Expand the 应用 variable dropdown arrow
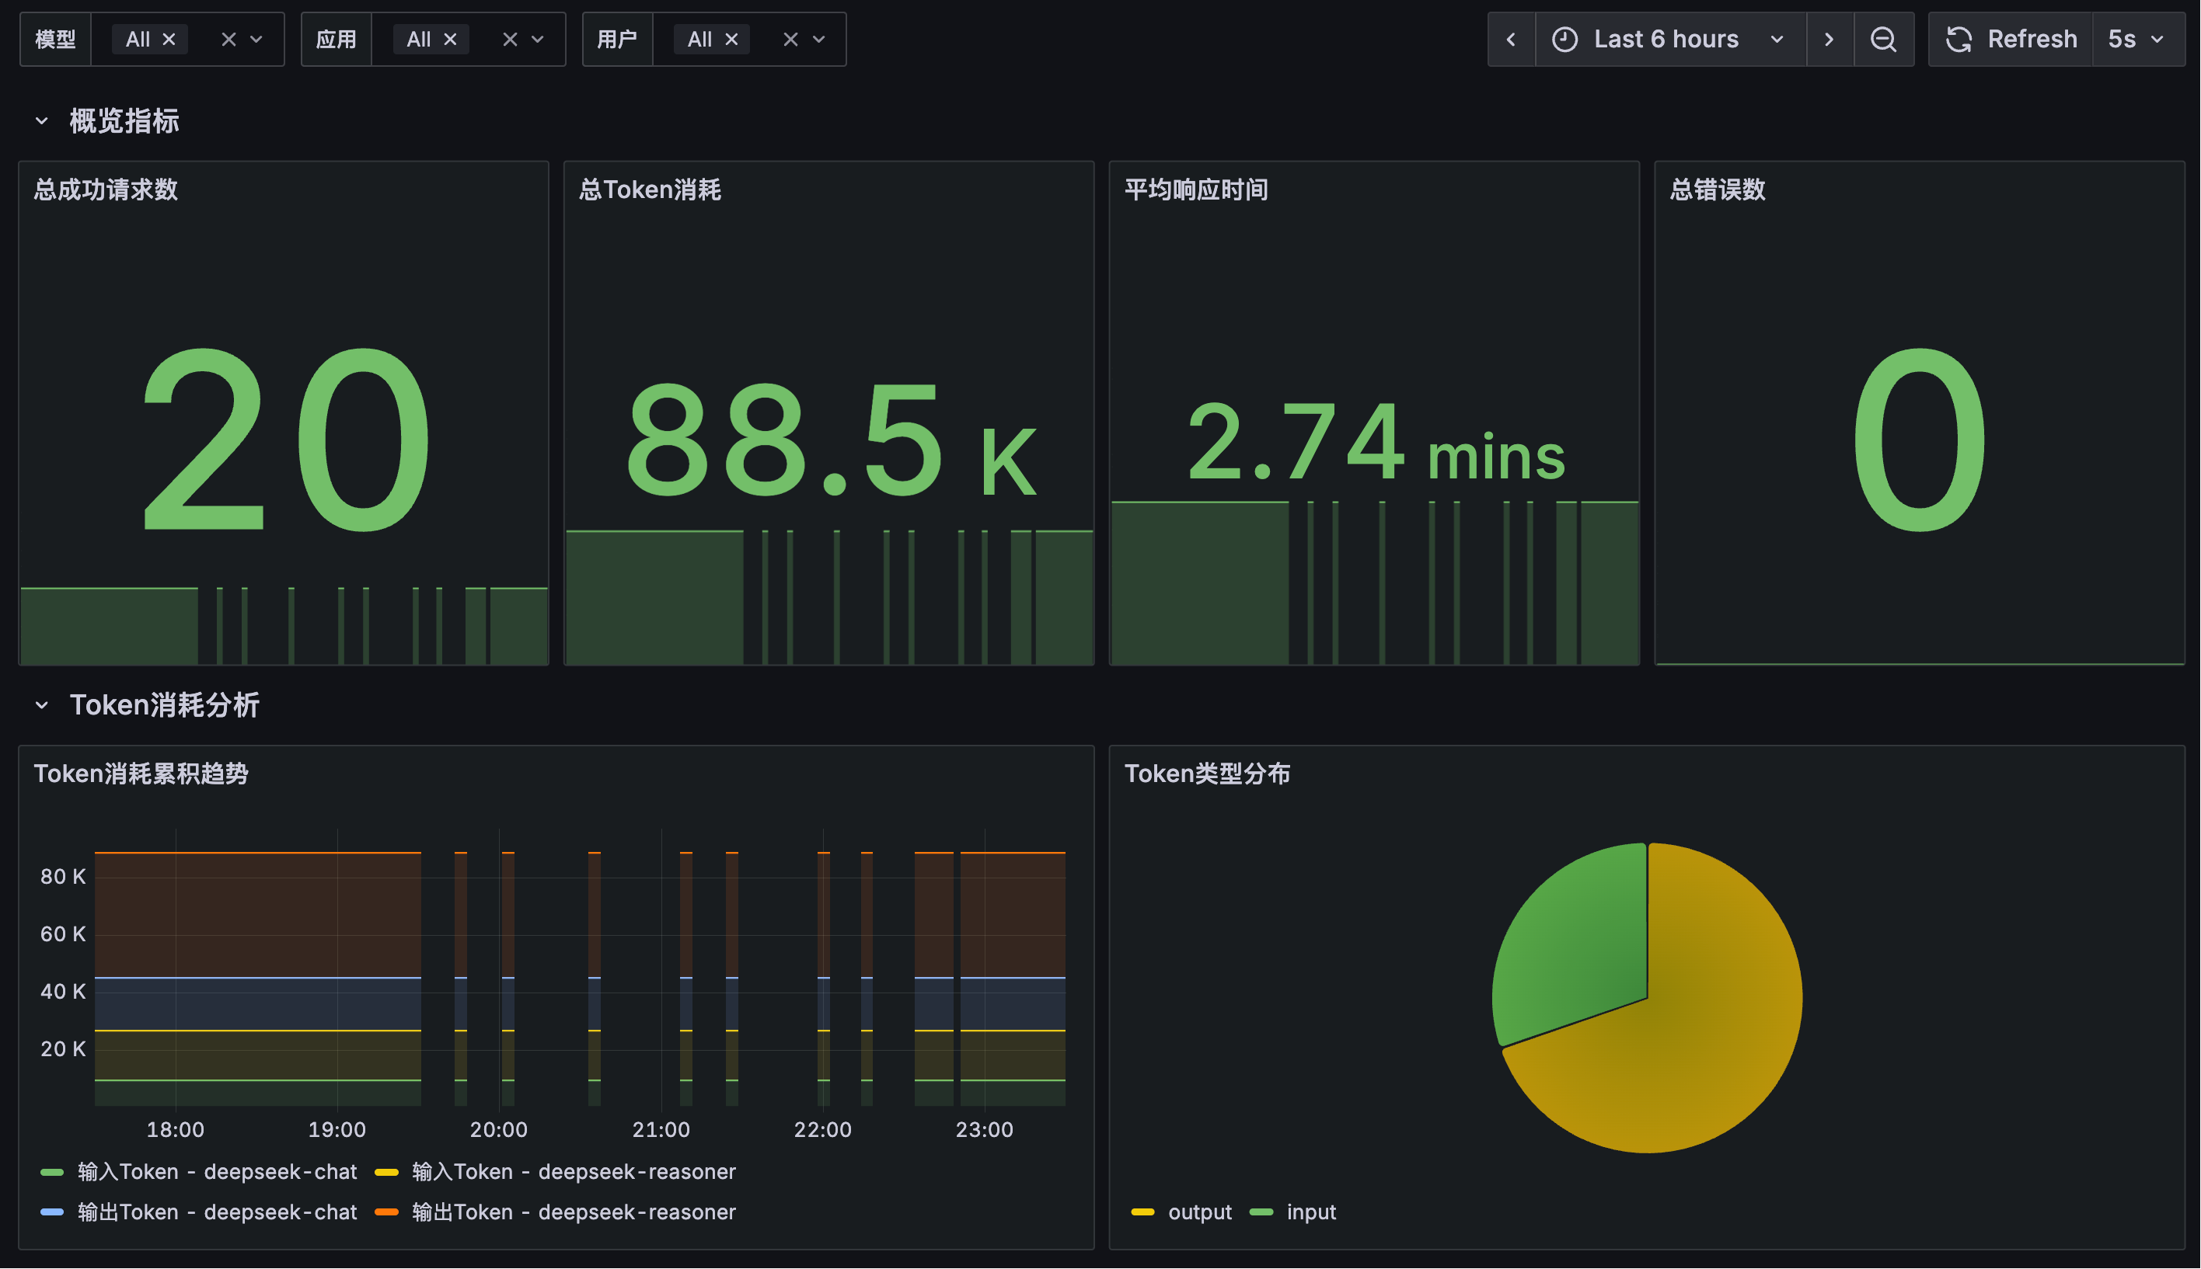 (538, 40)
